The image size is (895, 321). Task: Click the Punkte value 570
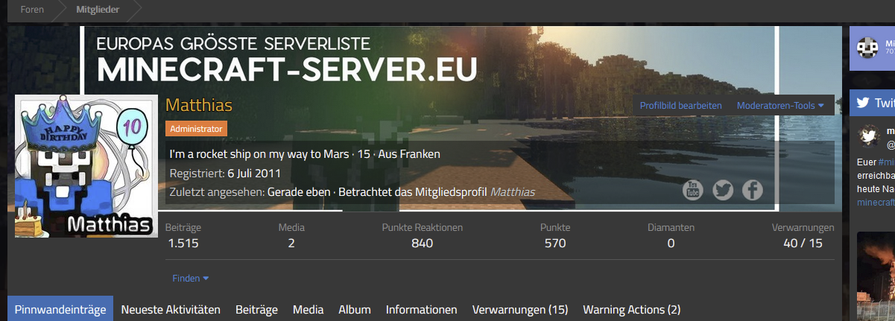pyautogui.click(x=555, y=243)
